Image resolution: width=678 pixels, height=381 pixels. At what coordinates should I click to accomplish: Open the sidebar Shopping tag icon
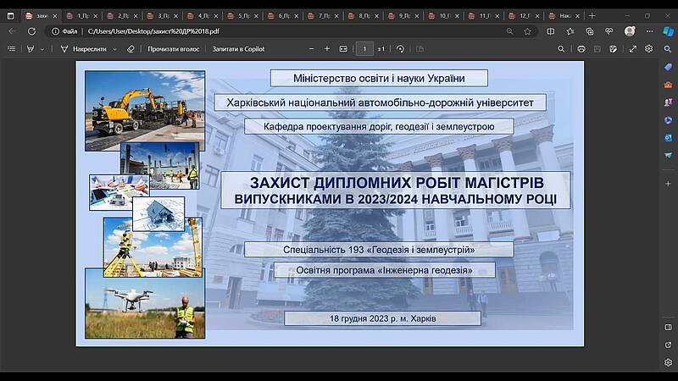point(668,67)
